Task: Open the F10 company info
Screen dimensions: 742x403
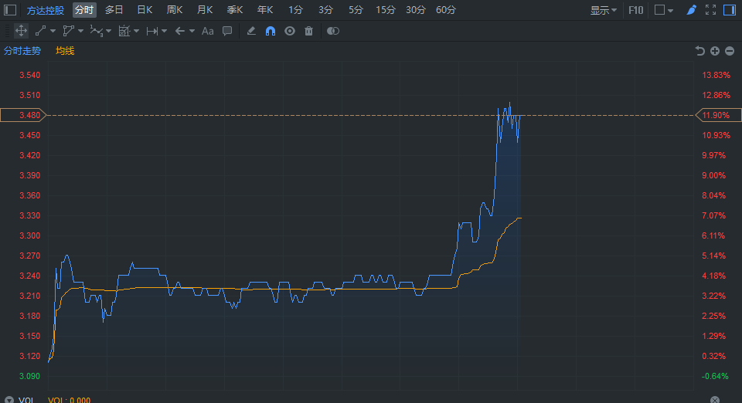Action: pos(636,10)
